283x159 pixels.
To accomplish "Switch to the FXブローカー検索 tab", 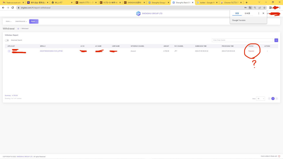I will pos(110,3).
